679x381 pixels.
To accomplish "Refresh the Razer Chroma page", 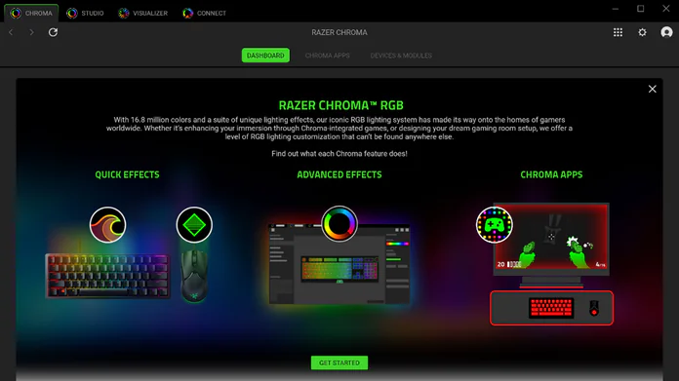I will click(53, 32).
